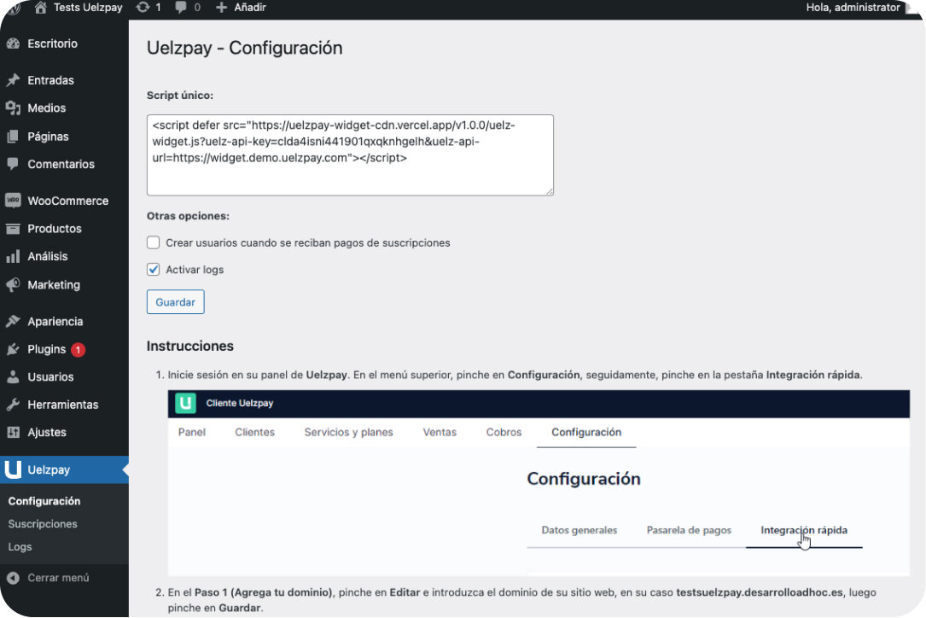Open the Escritorio menu item
The image size is (926, 618).
point(64,44)
